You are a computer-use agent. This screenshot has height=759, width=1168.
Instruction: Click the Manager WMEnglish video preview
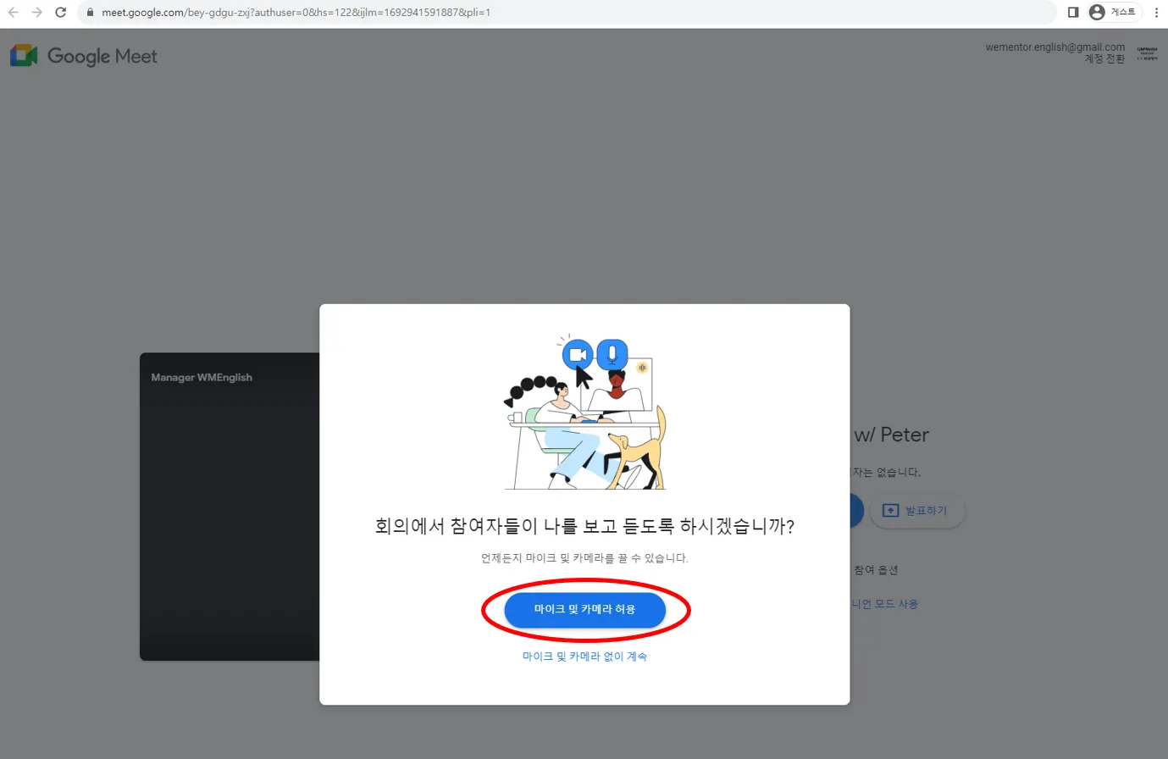tap(230, 507)
